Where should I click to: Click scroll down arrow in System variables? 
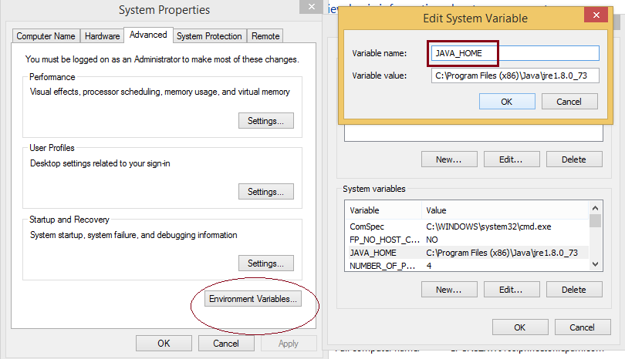595,264
